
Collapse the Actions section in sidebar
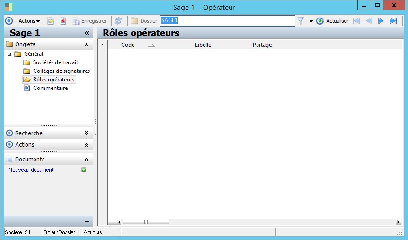coord(87,145)
